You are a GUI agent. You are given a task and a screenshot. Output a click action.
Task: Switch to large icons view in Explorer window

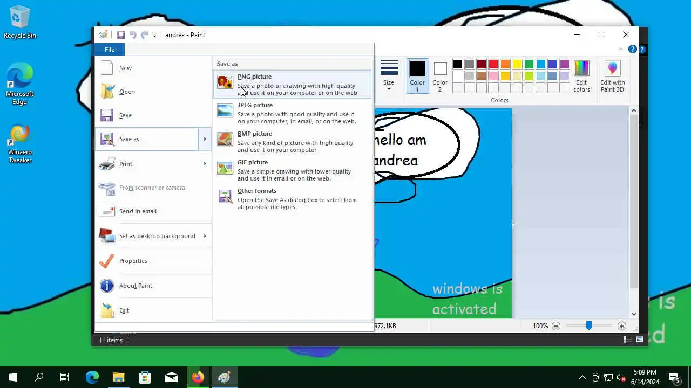tap(640, 339)
